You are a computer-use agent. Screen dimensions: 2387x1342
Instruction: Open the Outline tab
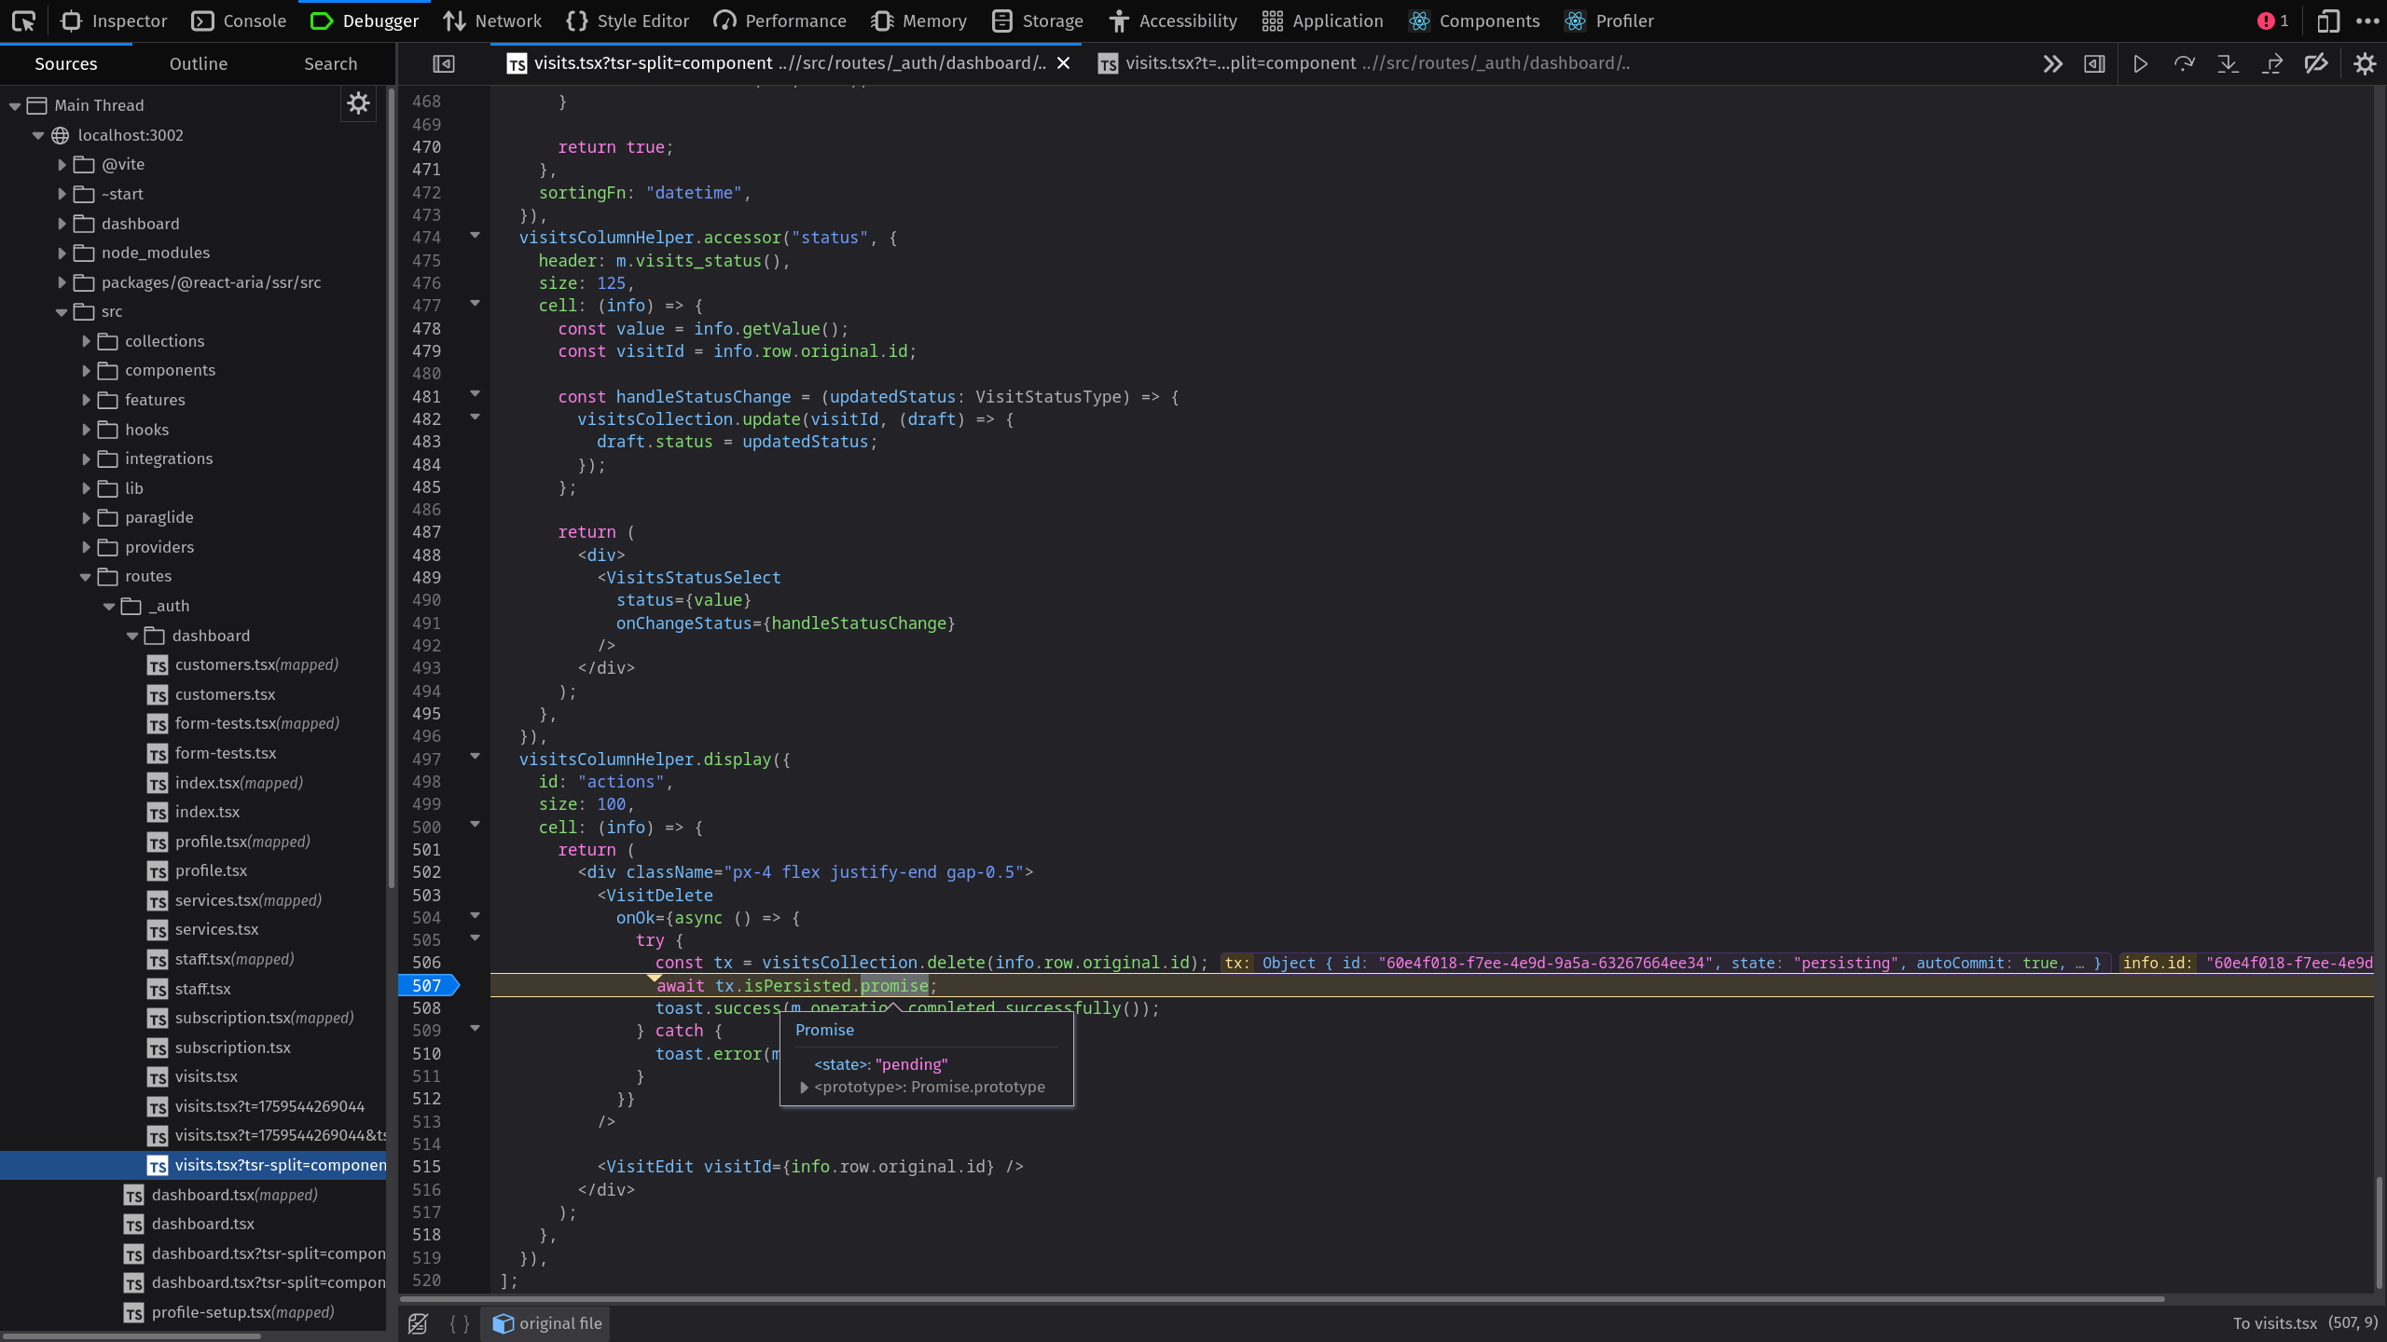(198, 63)
